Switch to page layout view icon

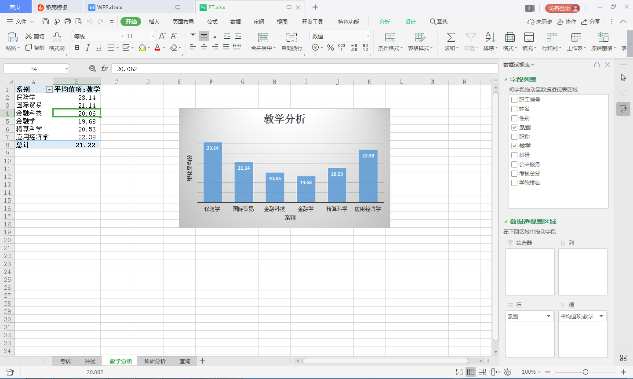[482, 372]
